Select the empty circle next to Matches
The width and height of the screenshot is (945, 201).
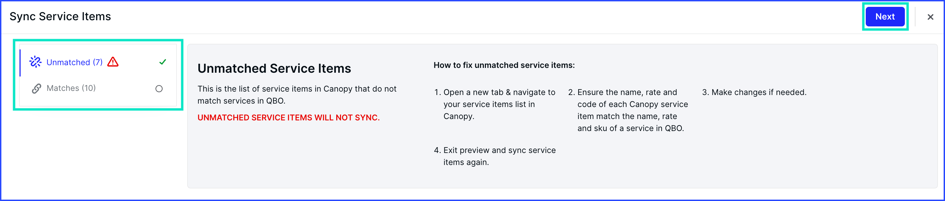tap(159, 89)
